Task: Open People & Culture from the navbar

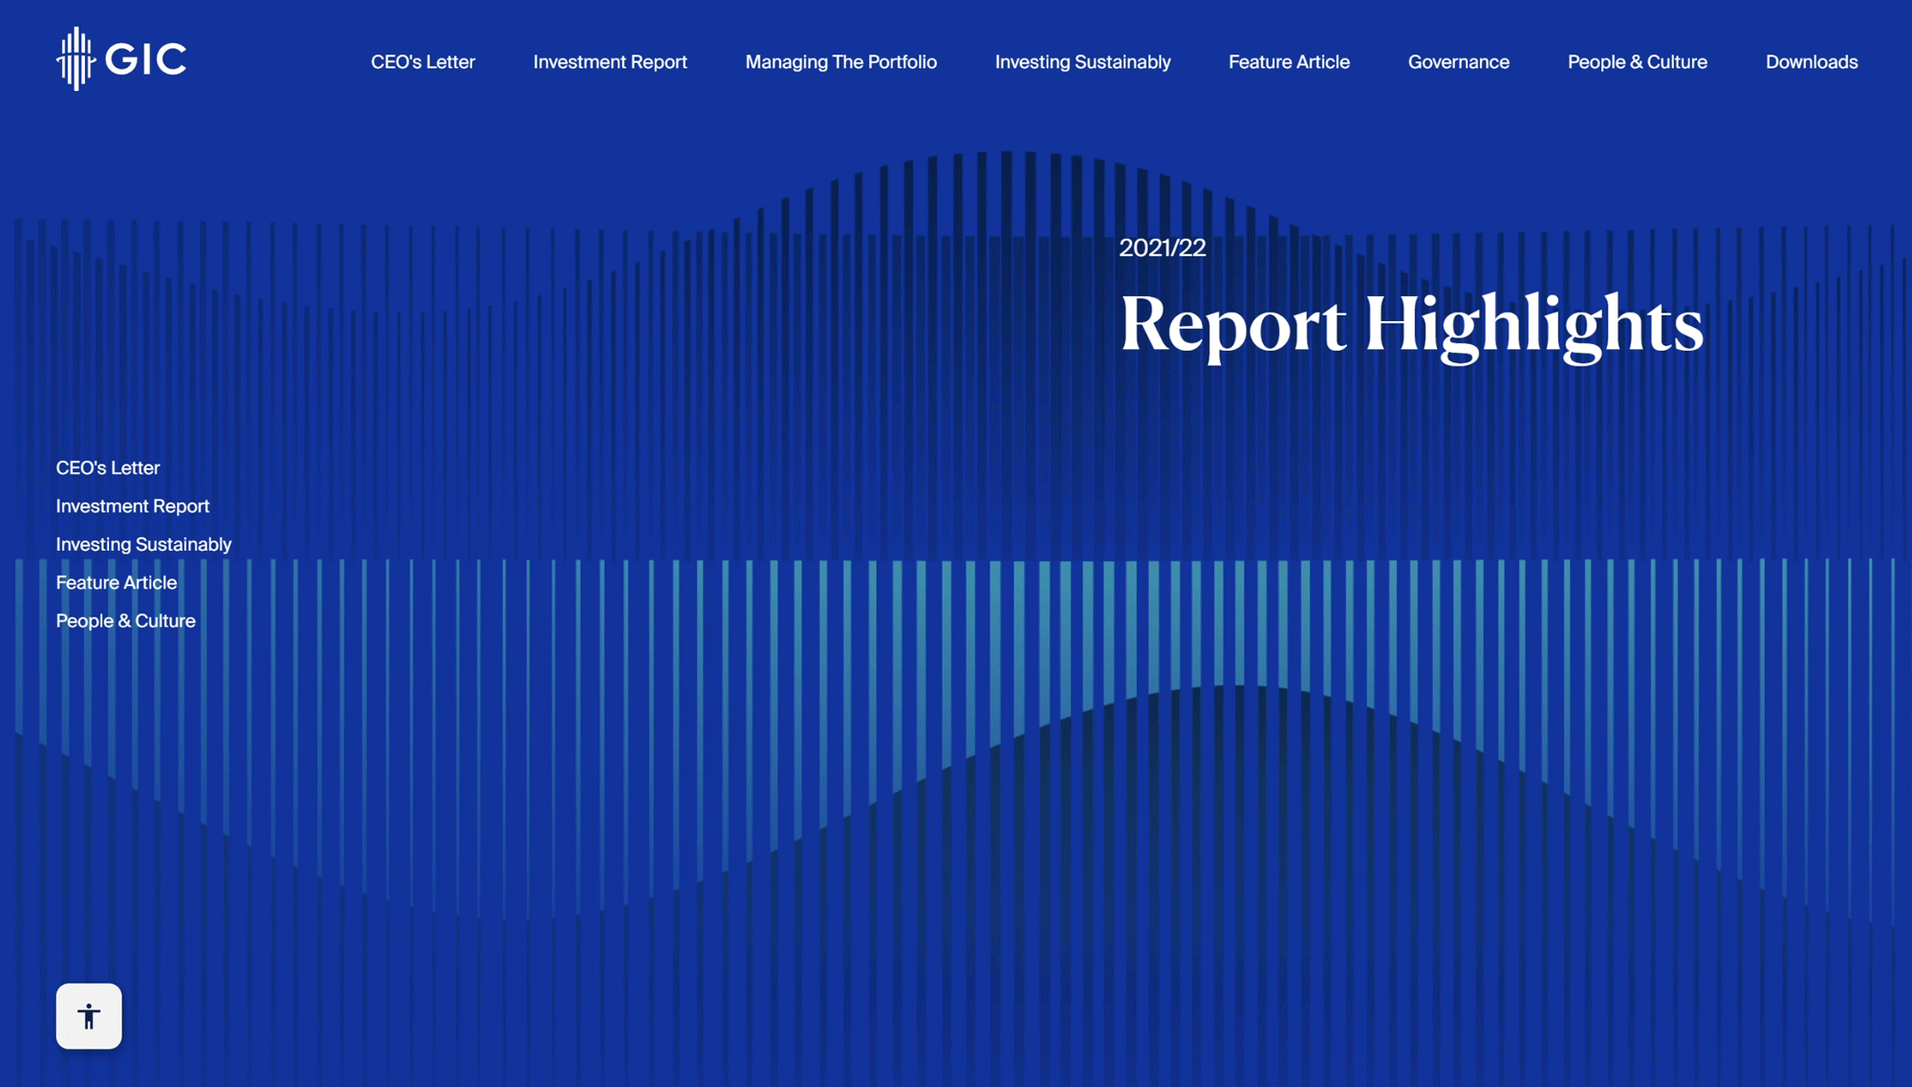Action: point(1637,61)
